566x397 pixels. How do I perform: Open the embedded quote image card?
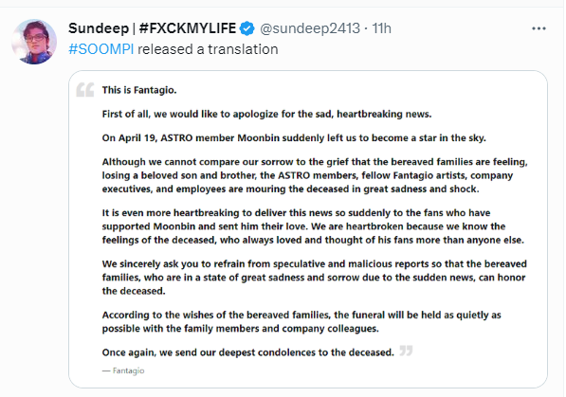tap(308, 229)
